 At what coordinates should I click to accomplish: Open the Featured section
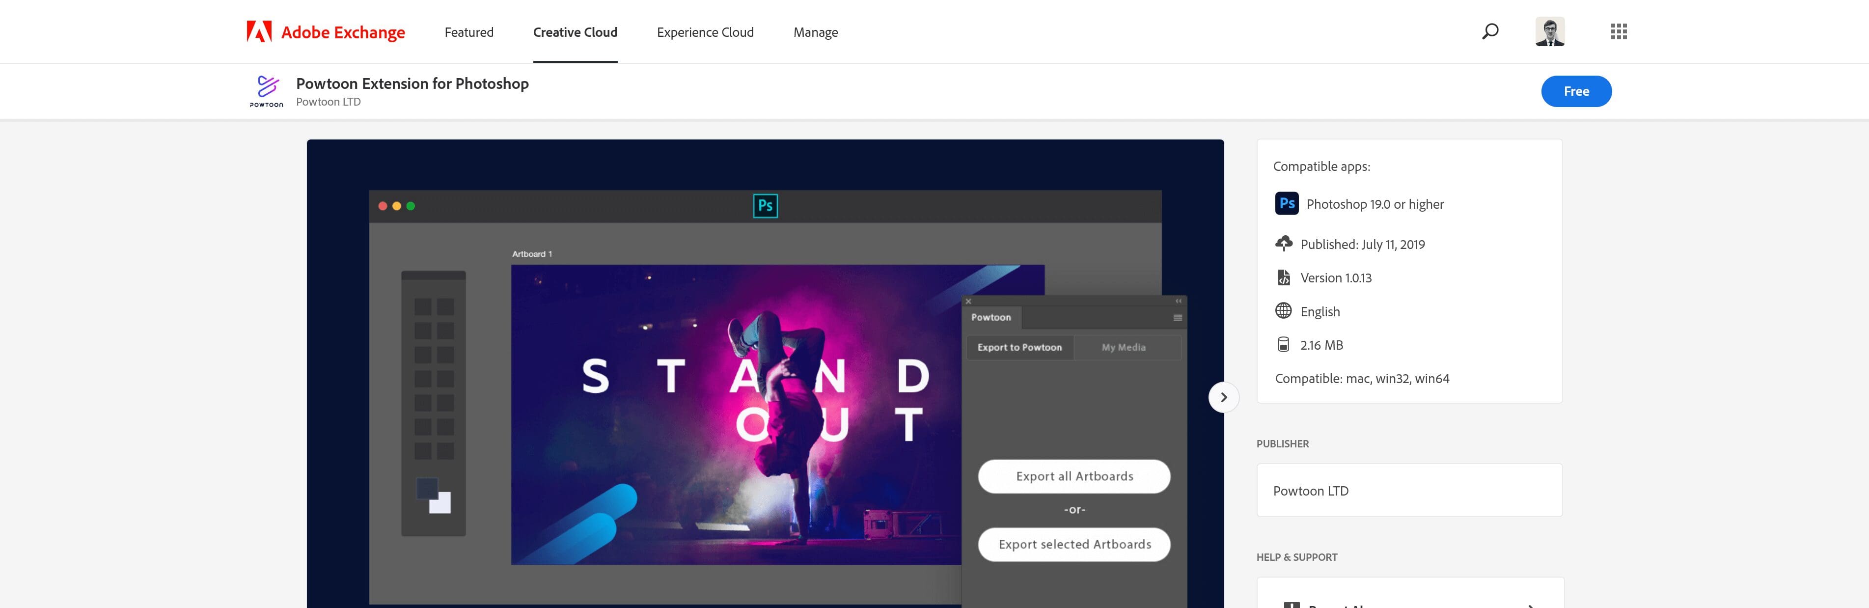coord(468,32)
